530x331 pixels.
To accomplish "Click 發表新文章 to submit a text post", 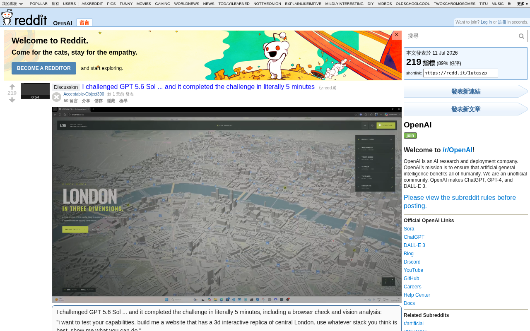I will [x=466, y=109].
